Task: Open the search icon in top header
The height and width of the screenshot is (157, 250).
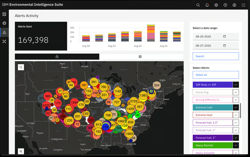Action: [198, 5]
